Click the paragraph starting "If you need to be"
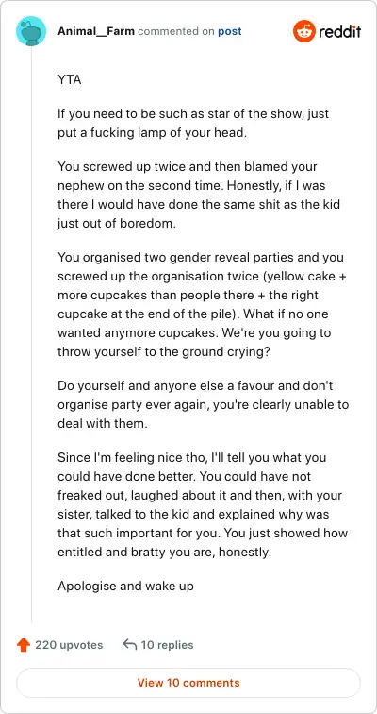The image size is (377, 714). [x=193, y=123]
